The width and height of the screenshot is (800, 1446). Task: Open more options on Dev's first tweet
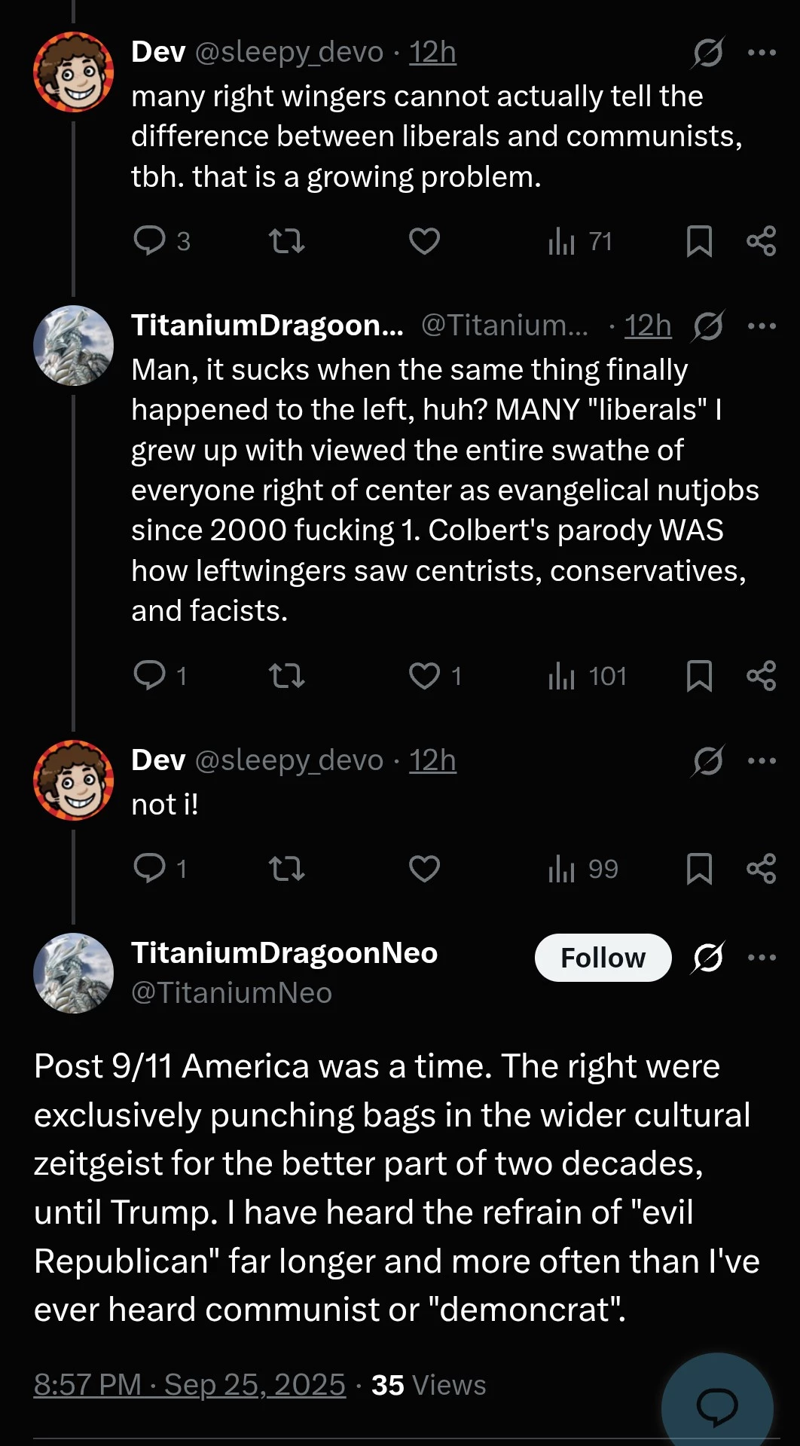coord(762,52)
